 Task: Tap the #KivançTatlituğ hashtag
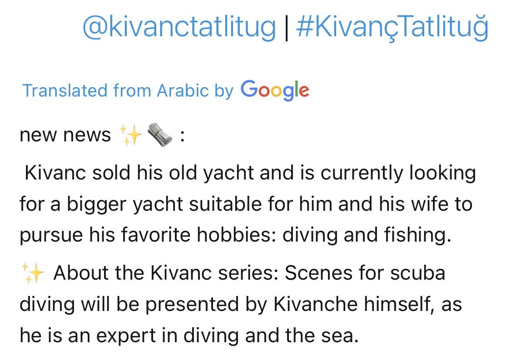[392, 27]
